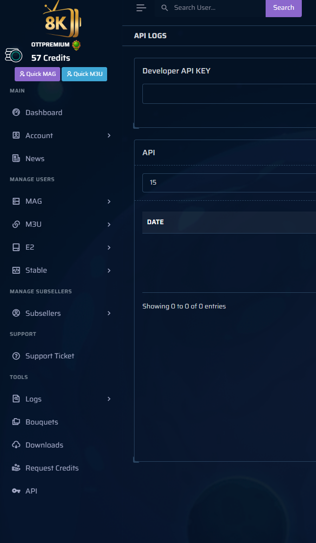This screenshot has height=543, width=316.
Task: Click the Dashboard gauge icon
Action: [x=16, y=113]
